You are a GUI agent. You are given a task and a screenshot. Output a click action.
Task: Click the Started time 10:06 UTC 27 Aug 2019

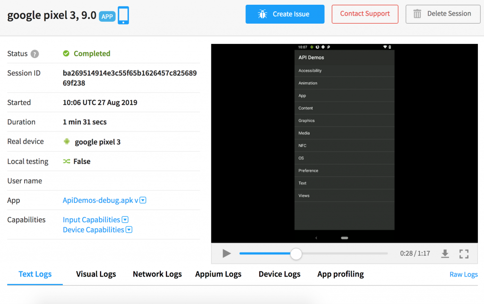pos(100,103)
